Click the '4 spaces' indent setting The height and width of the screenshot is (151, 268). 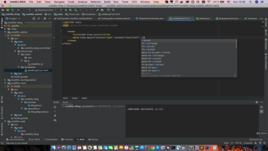coord(247,143)
